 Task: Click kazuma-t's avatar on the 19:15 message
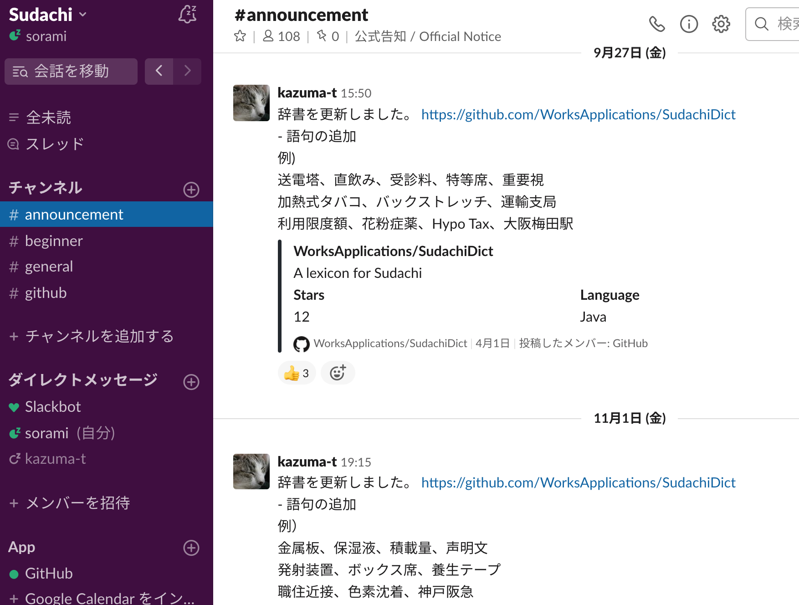251,471
